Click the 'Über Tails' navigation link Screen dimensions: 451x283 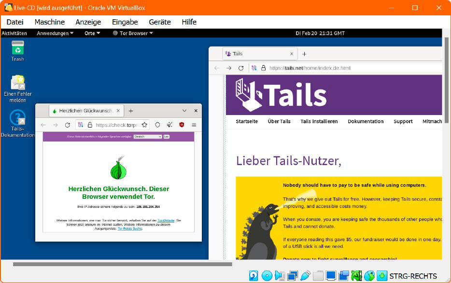[x=279, y=121]
